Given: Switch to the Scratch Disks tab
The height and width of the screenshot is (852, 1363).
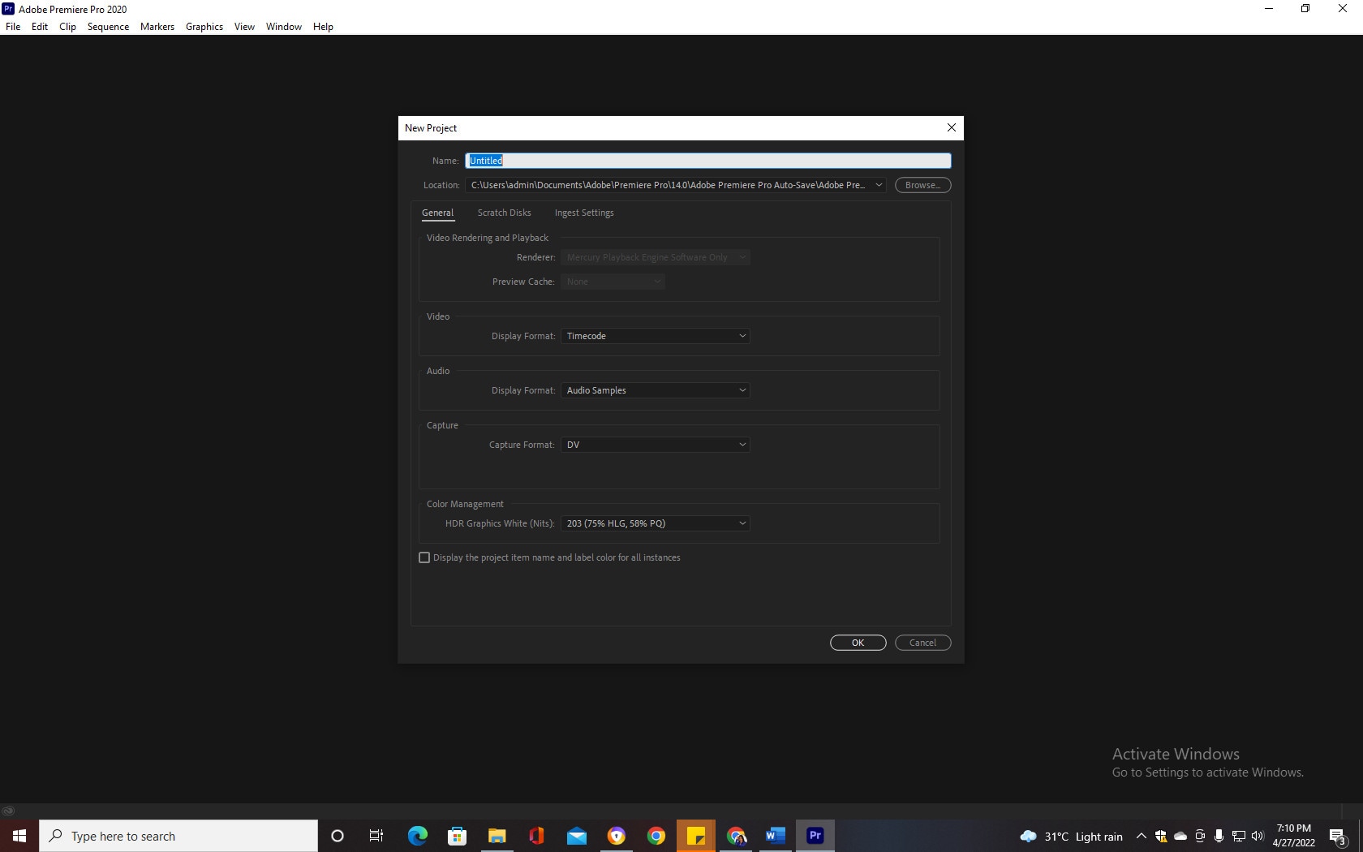Looking at the screenshot, I should (x=504, y=213).
